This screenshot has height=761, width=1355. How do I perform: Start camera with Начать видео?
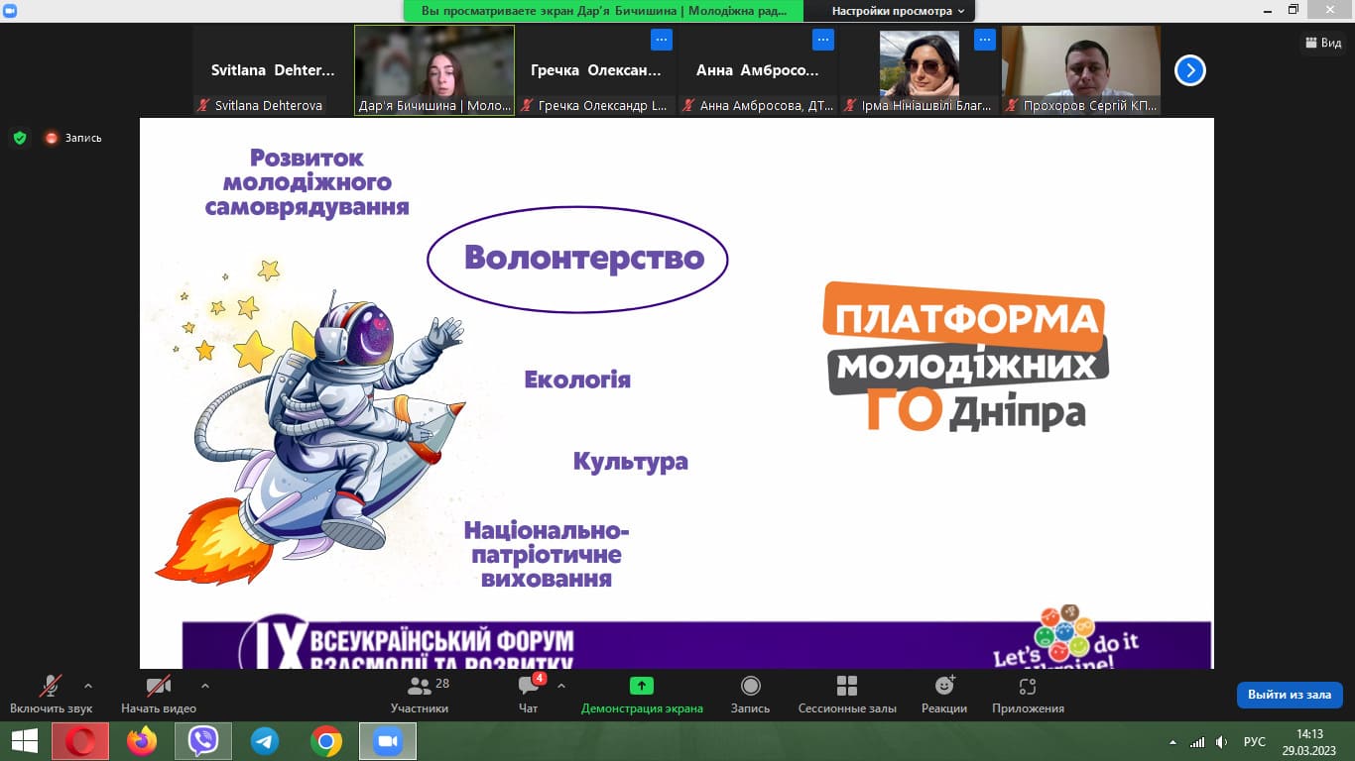point(159,695)
